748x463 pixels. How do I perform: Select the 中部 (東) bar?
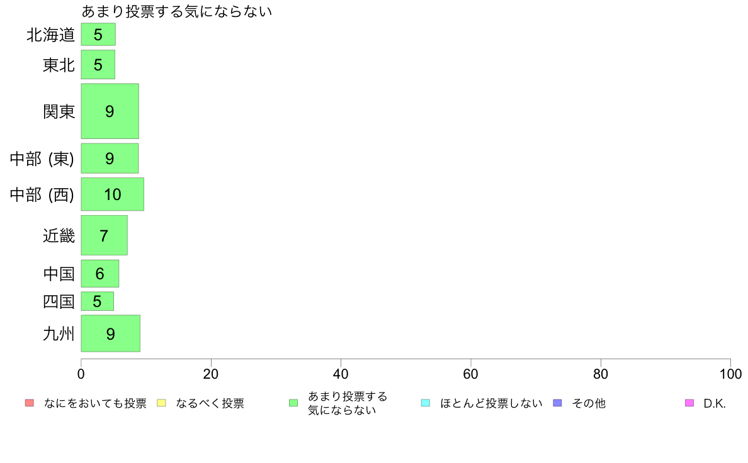[110, 159]
